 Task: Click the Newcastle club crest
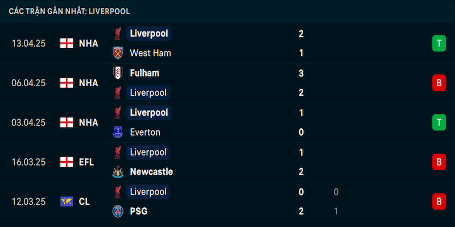pos(118,172)
